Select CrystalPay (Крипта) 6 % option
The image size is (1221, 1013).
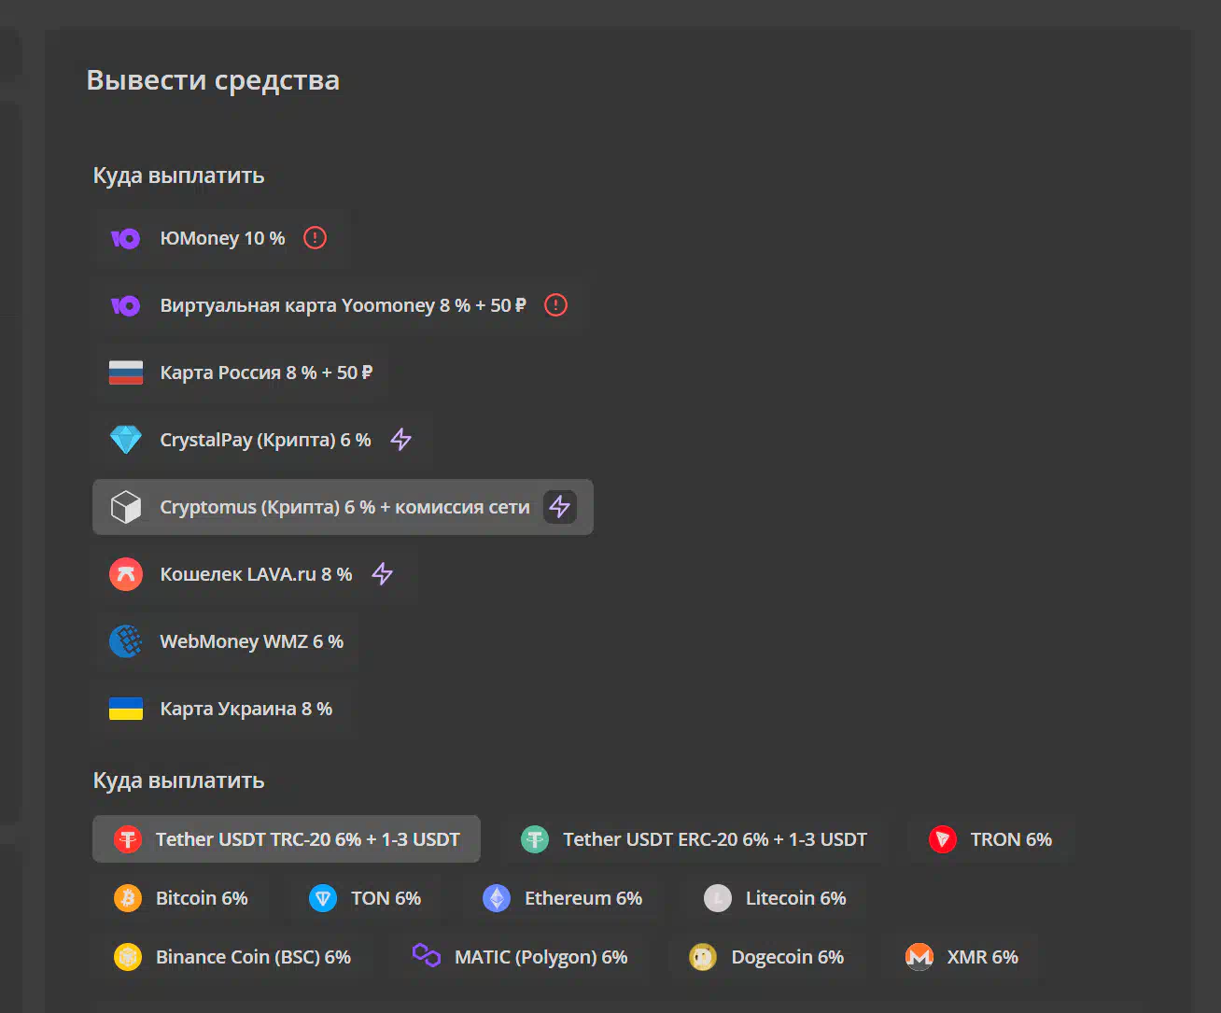[263, 440]
